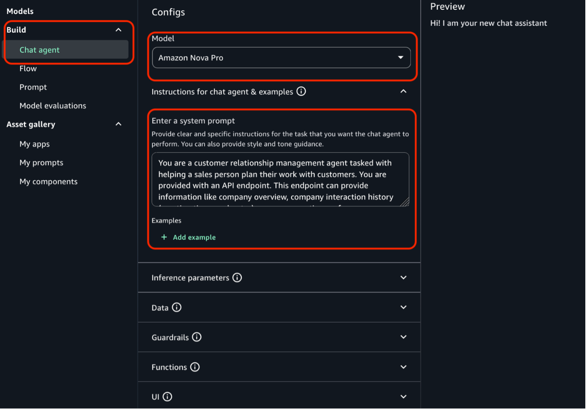This screenshot has height=410, width=587.
Task: Collapse the Instructions for chat agent section
Action: click(x=403, y=91)
